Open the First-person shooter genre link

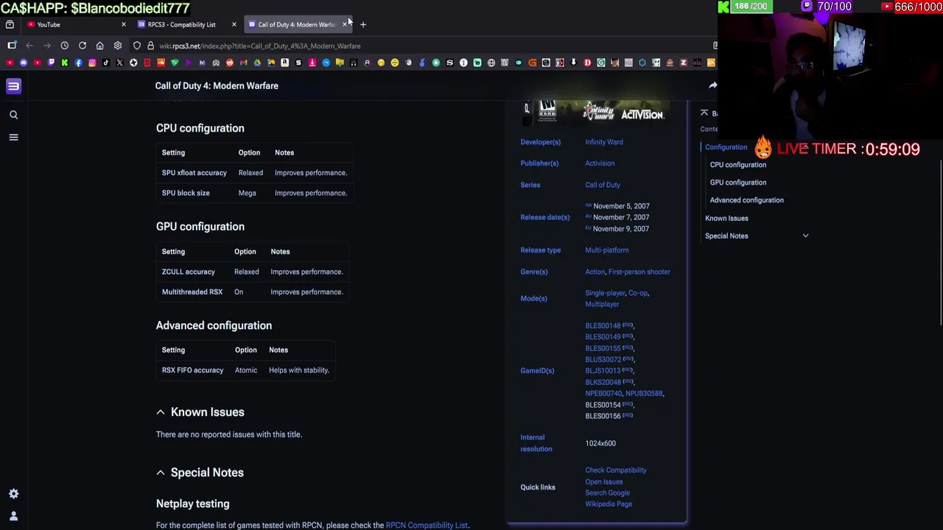pyautogui.click(x=639, y=272)
